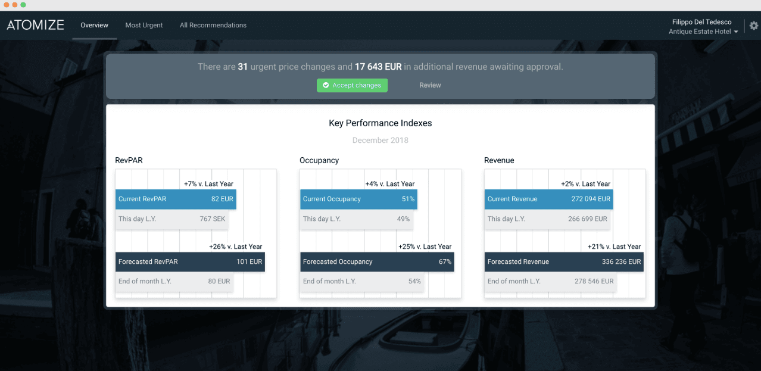This screenshot has width=761, height=371.
Task: Click the green macOS maximize window button
Action: point(23,5)
